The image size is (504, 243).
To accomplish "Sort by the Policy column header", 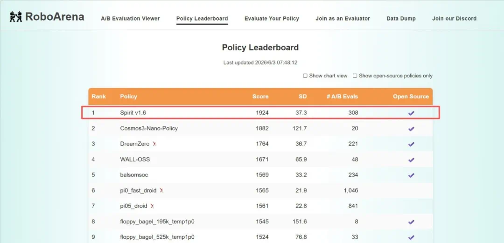I will 129,97.
